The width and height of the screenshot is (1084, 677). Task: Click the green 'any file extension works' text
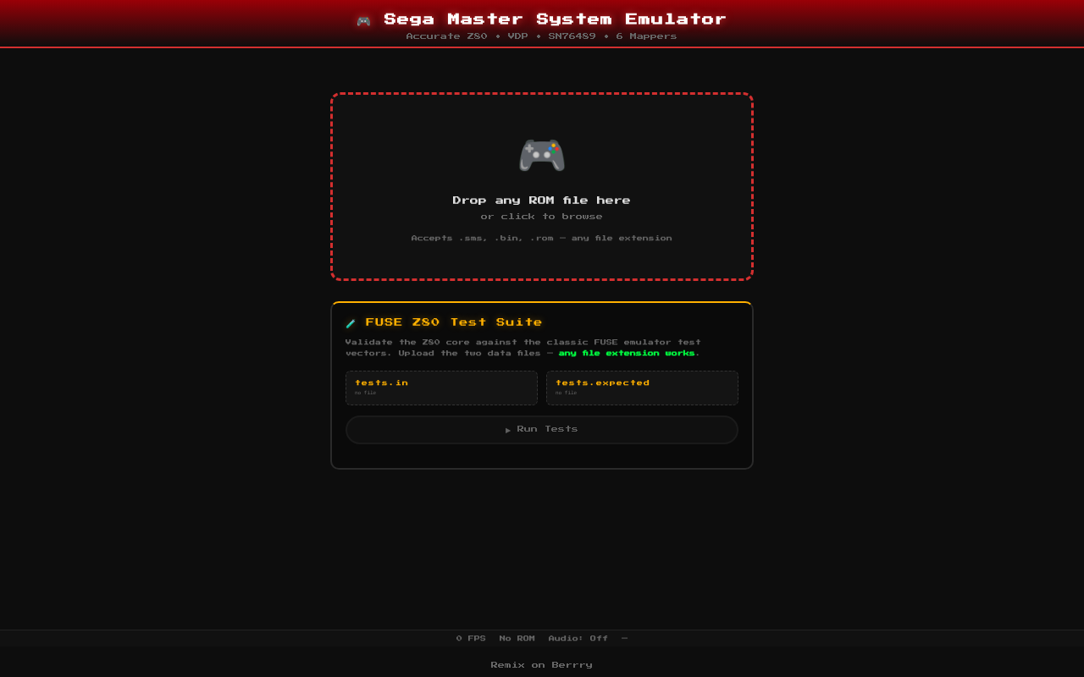[x=627, y=354]
